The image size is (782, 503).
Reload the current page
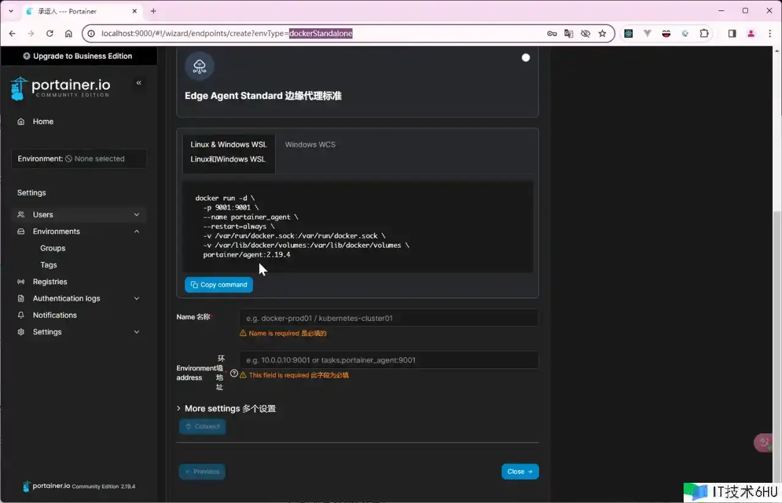pos(49,34)
